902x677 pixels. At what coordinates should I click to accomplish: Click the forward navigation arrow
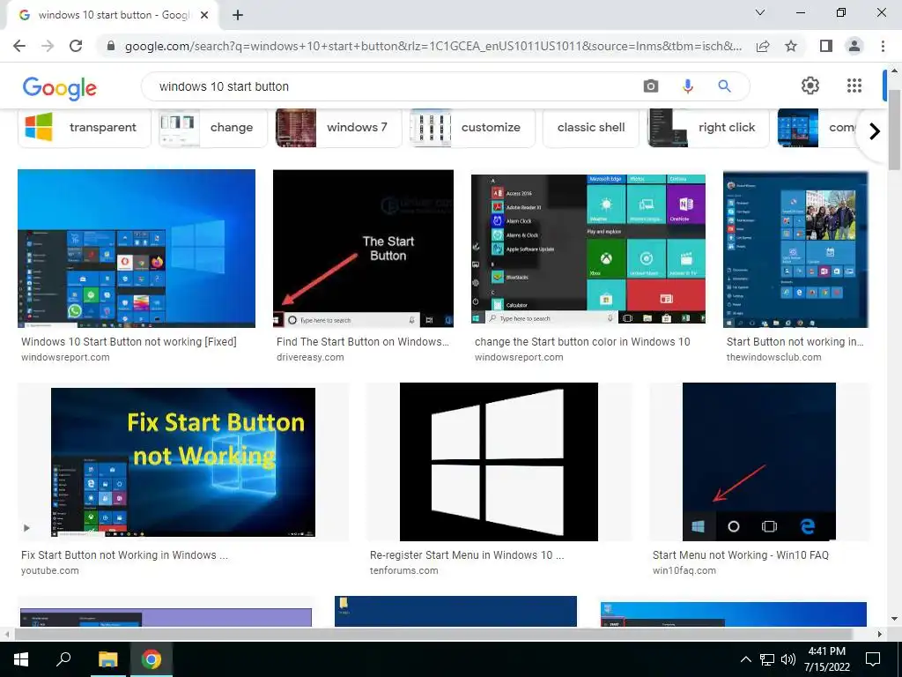tap(48, 46)
